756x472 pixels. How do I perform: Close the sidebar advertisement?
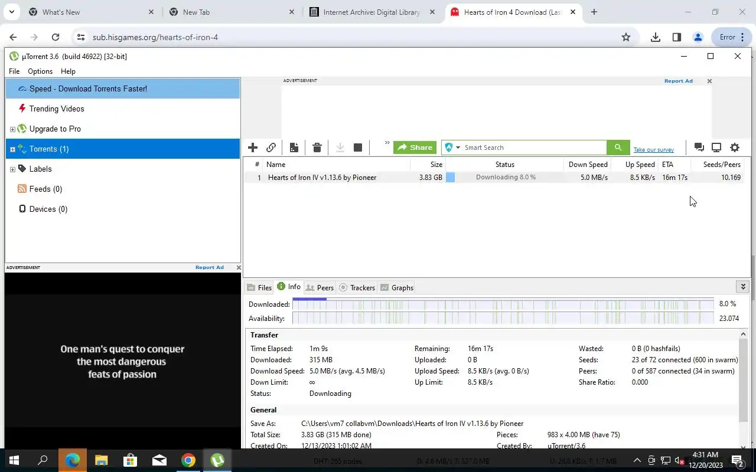(x=238, y=267)
